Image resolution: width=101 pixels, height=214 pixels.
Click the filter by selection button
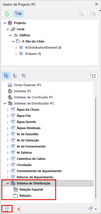[x=93, y=76]
